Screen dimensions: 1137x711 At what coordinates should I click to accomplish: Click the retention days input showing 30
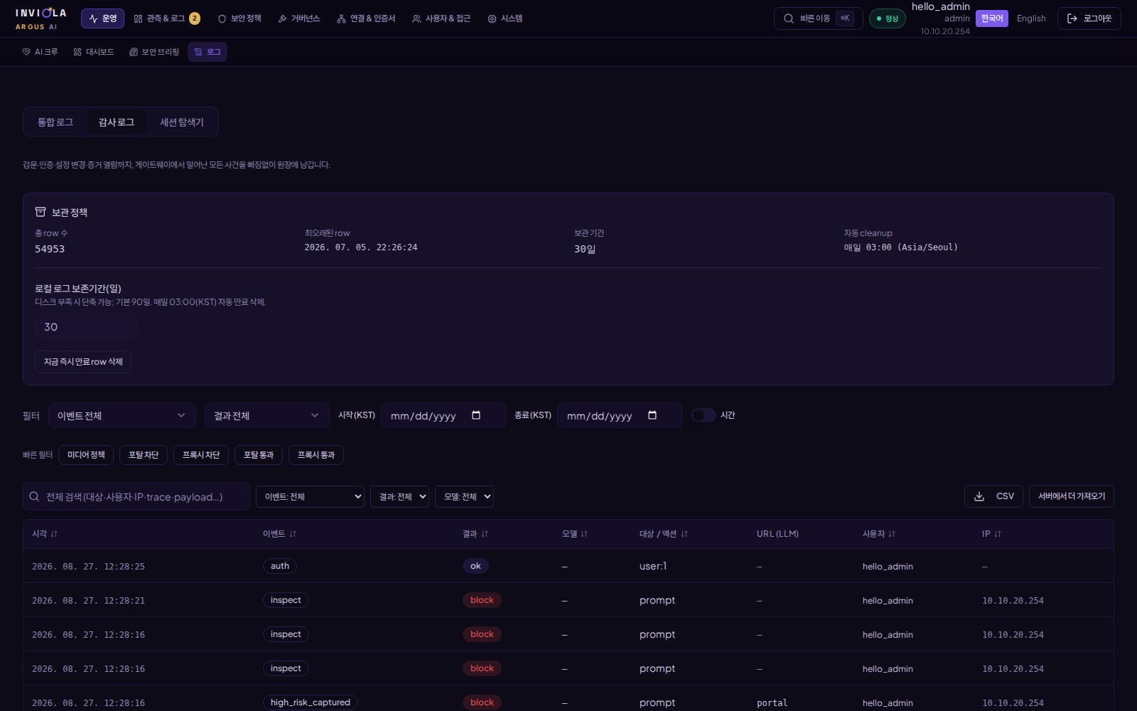click(x=86, y=327)
